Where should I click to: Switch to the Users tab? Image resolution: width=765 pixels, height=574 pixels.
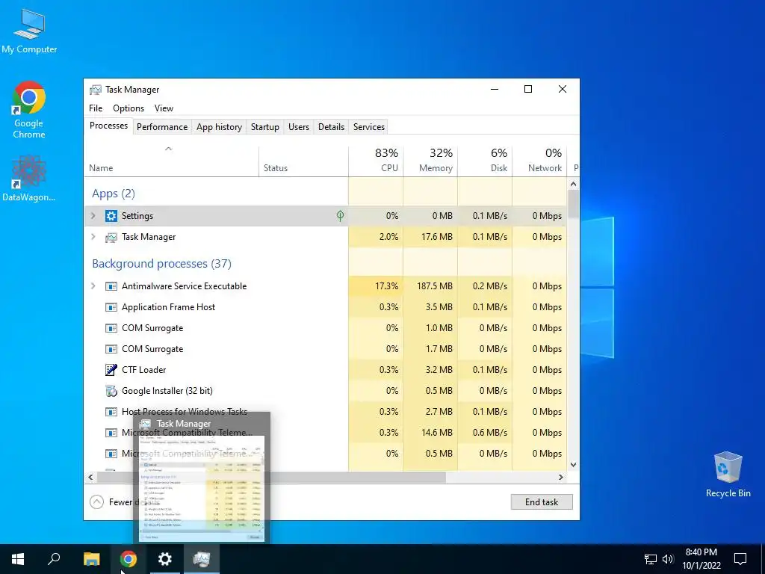tap(299, 127)
